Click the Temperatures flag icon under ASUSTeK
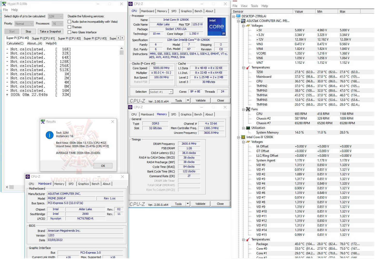 tap(247, 67)
